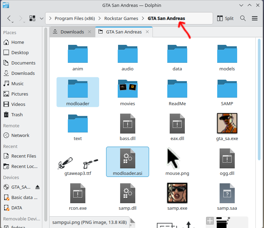Click Rockstar Games in breadcrumb
This screenshot has width=264, height=228.
[121, 18]
